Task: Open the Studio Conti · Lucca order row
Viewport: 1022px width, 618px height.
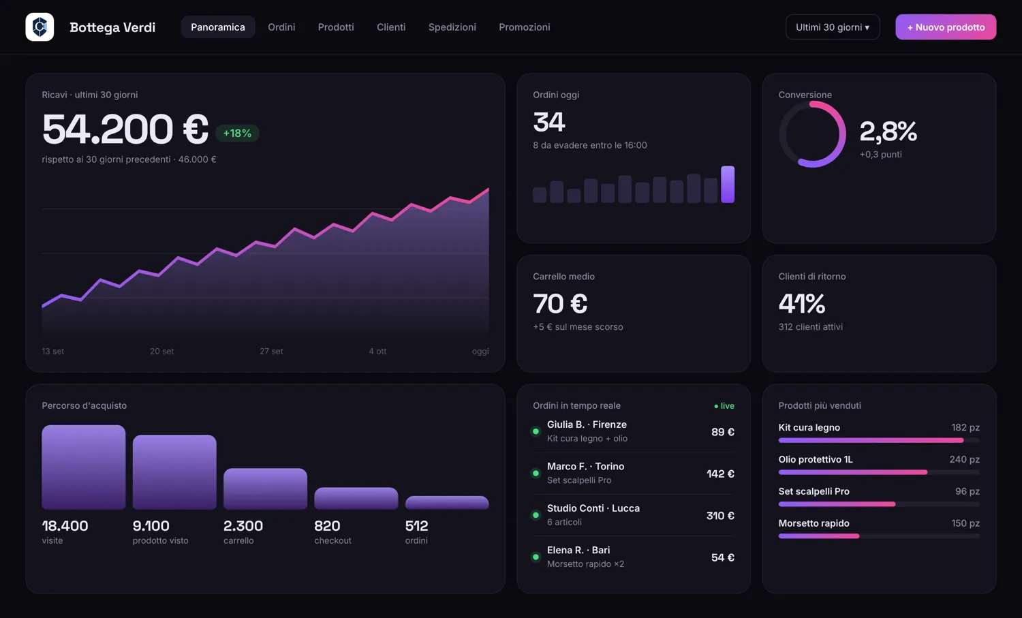Action: click(x=634, y=515)
